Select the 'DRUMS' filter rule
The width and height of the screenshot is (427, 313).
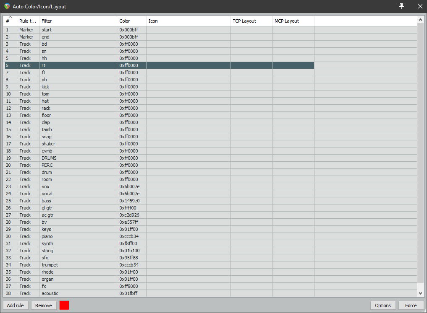49,158
